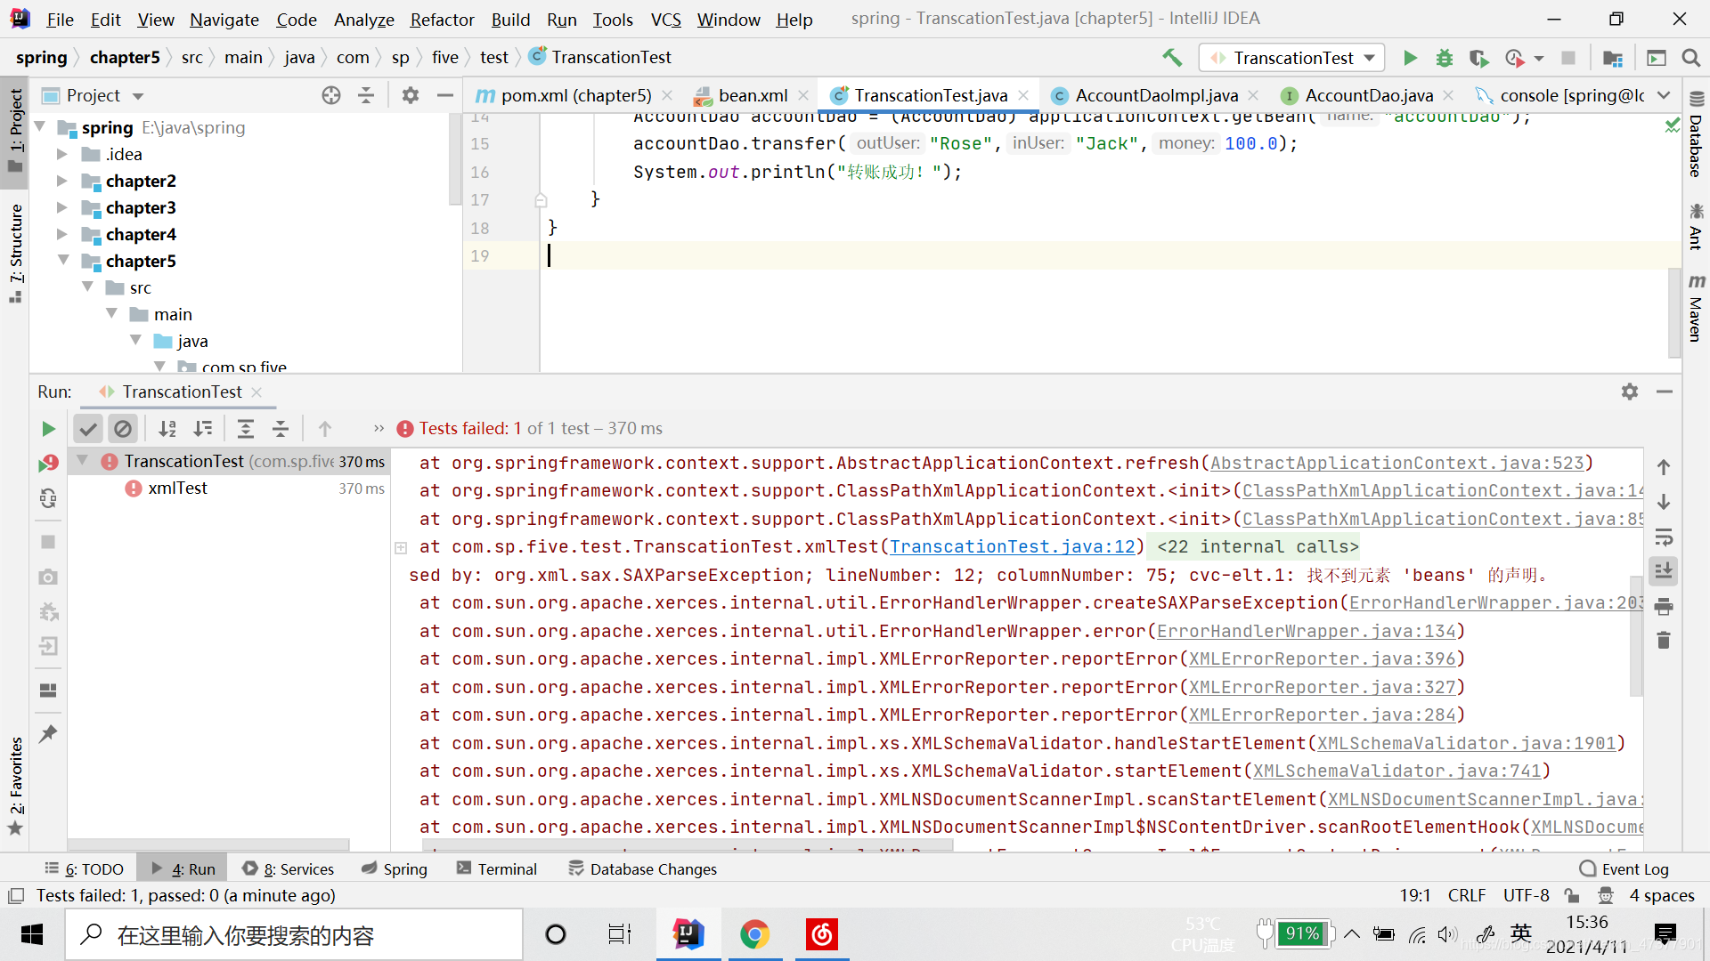
Task: Open TranscationTest.java:12 stack trace link
Action: [x=1012, y=547]
